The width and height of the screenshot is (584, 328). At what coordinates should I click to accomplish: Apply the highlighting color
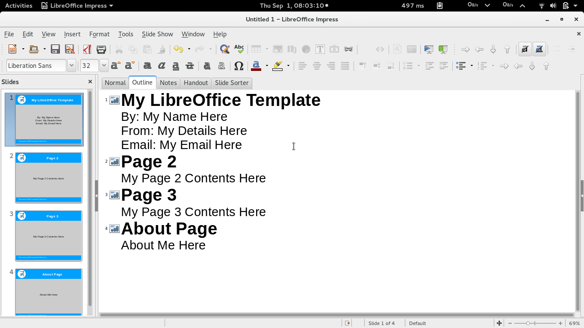277,66
